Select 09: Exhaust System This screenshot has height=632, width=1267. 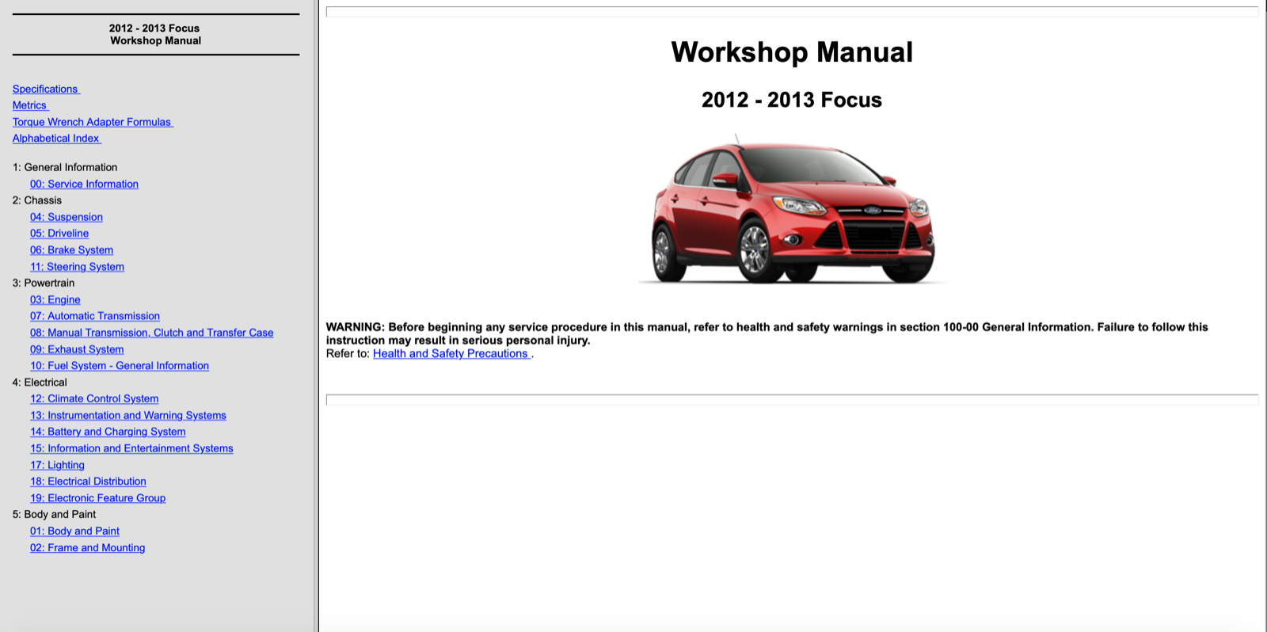pyautogui.click(x=77, y=349)
